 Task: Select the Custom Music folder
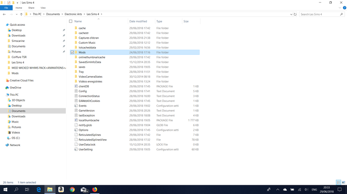coord(87,42)
